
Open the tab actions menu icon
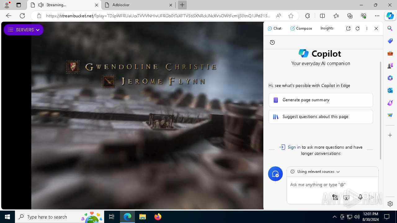19,5
